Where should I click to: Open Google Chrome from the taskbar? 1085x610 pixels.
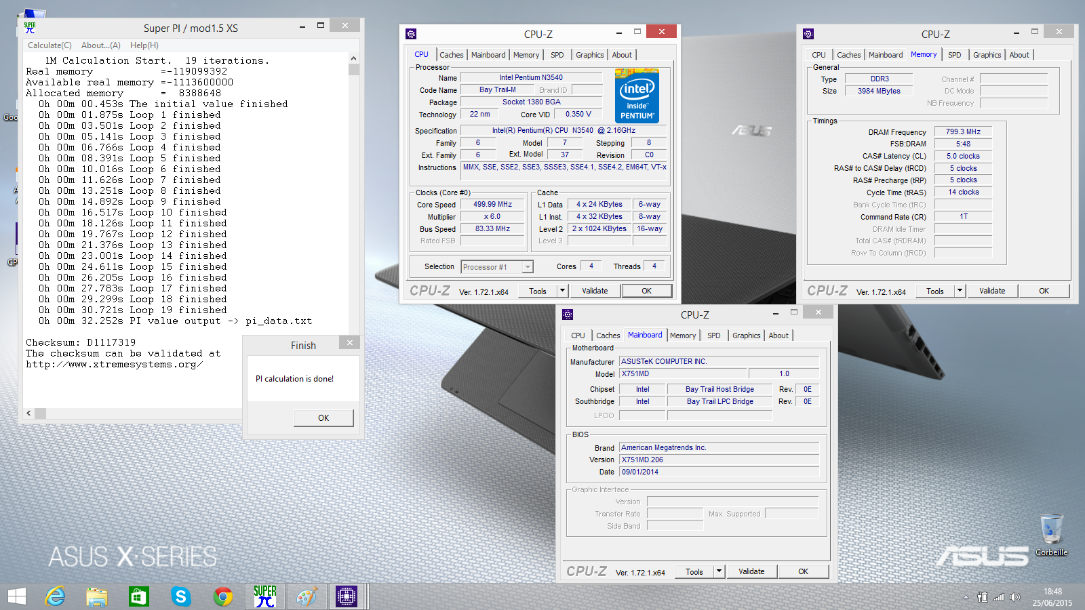222,596
